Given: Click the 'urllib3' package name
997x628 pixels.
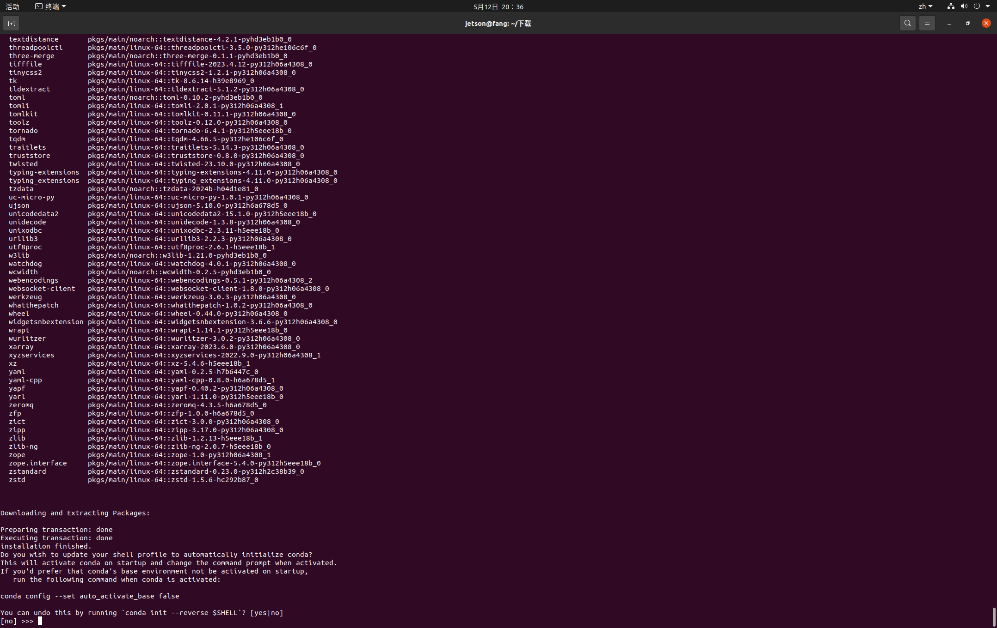Looking at the screenshot, I should (23, 239).
